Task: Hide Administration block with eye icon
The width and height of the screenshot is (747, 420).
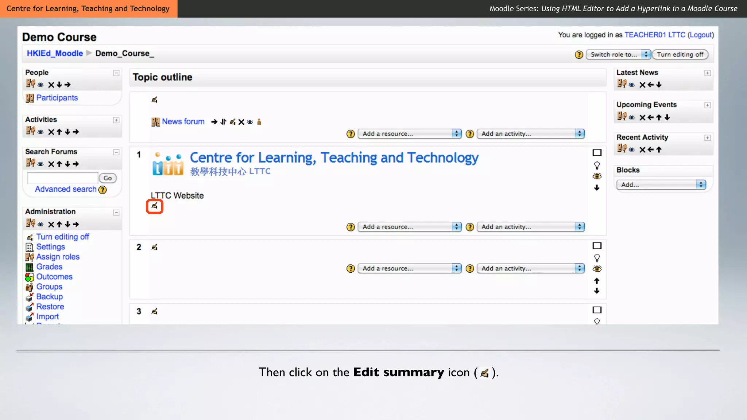Action: [x=40, y=225]
